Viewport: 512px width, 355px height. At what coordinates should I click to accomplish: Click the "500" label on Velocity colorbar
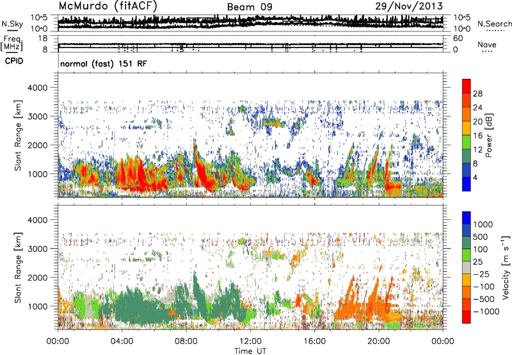point(481,236)
